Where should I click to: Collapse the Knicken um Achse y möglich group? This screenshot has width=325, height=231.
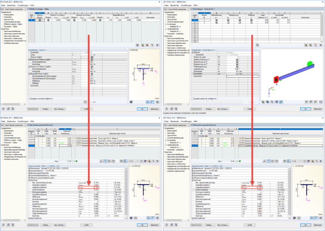pyautogui.click(x=29, y=60)
